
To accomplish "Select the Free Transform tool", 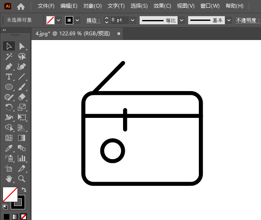I will 22,117.
